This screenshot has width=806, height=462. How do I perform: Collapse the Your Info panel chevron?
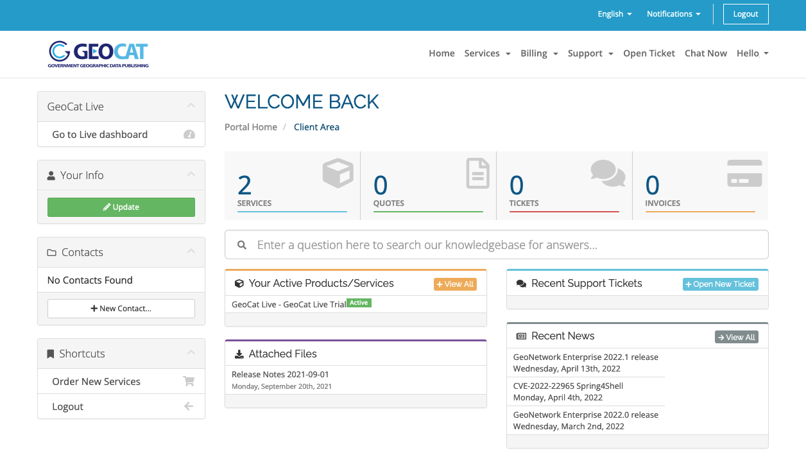tap(191, 175)
